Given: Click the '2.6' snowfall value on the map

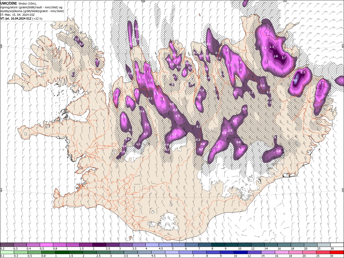Looking at the screenshot, I should tap(276, 56).
